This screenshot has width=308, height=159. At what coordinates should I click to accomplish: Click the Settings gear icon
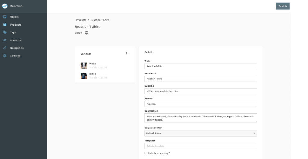(x=5, y=56)
